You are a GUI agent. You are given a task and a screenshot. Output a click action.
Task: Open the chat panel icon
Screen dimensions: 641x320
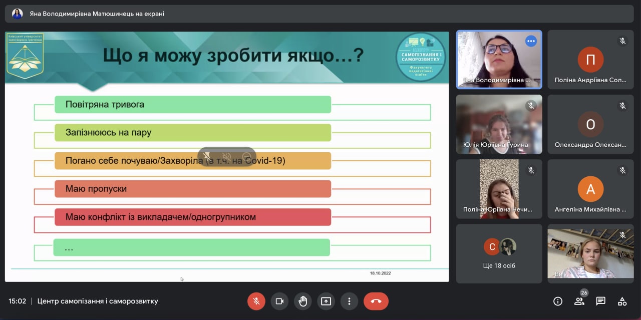click(600, 301)
